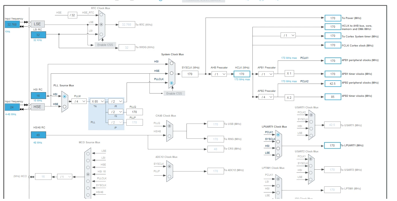The width and height of the screenshot is (397, 201).
Task: Select HSI in USART1 Clock Mux
Action: tap(311, 128)
